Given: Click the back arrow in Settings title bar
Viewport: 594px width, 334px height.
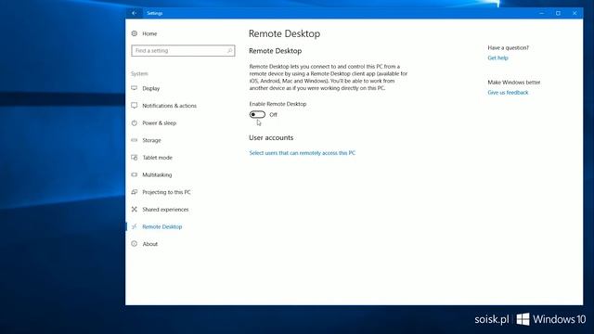Looking at the screenshot, I should point(134,13).
